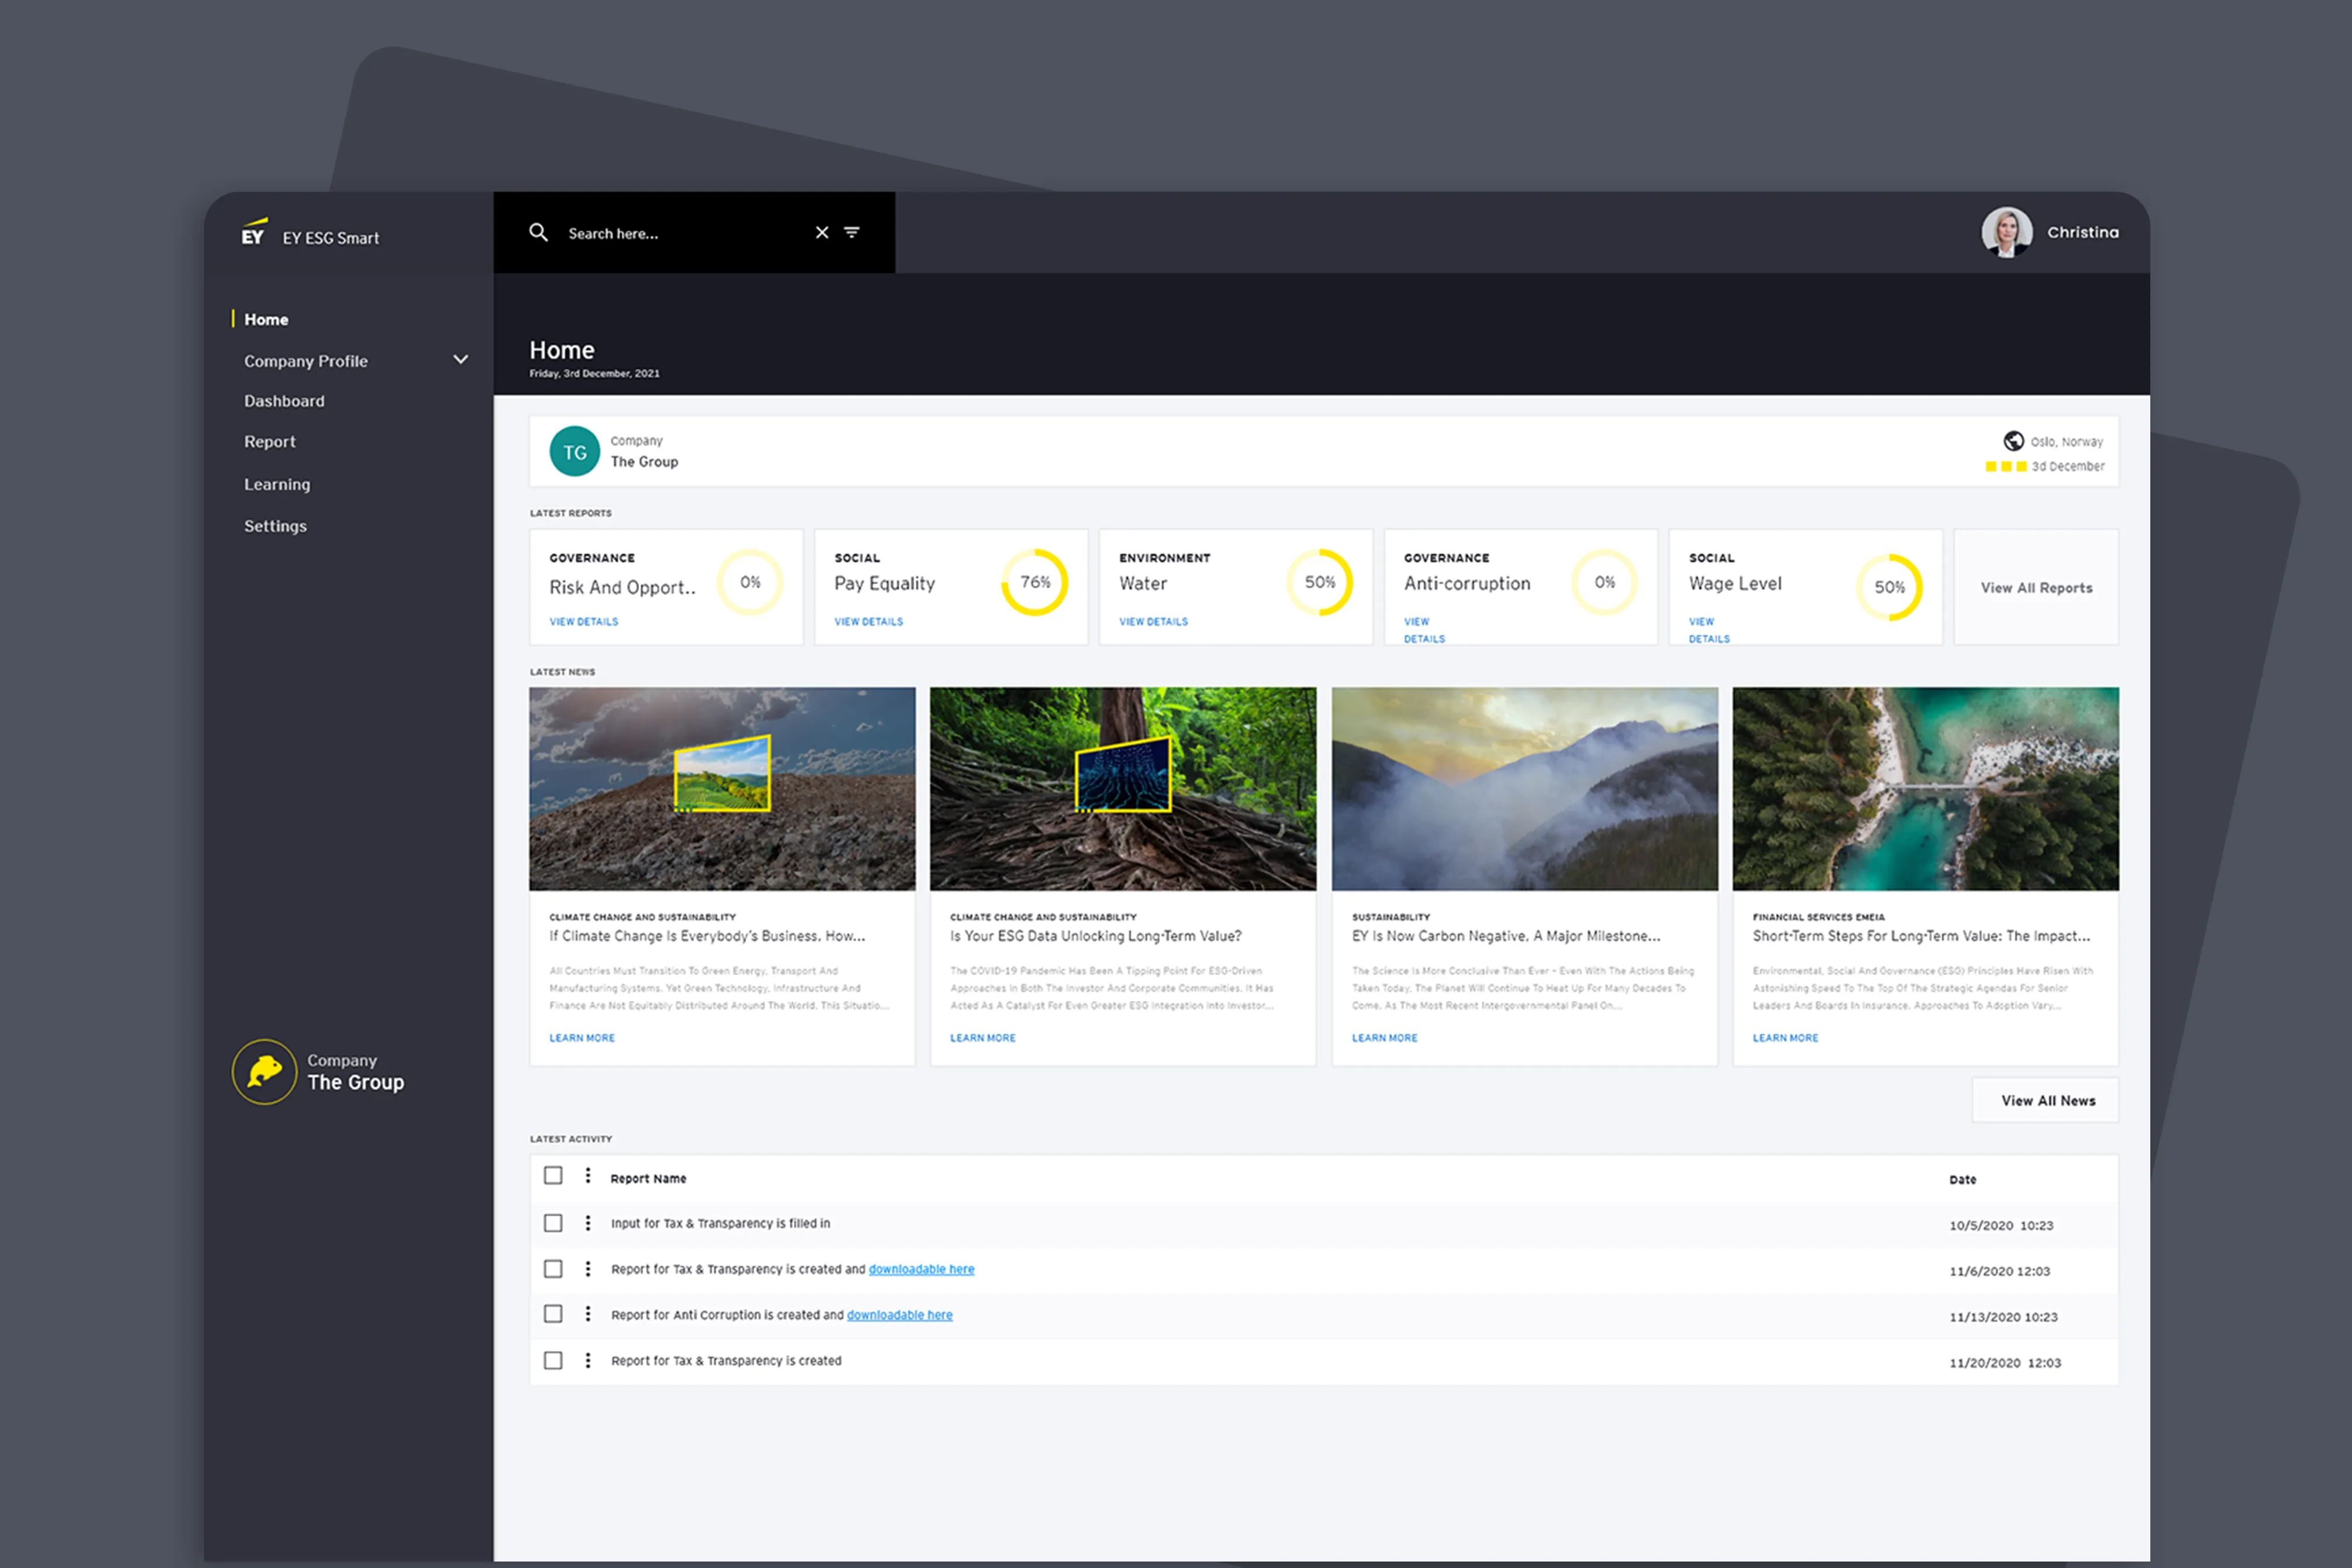2352x1568 pixels.
Task: Open kebab menu for 11/6/2020 report row
Action: click(588, 1269)
